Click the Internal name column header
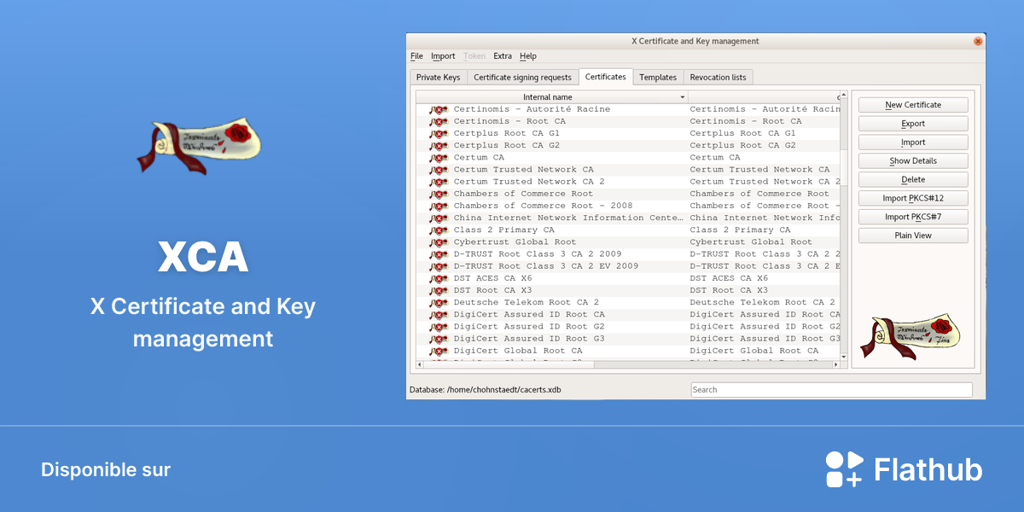This screenshot has width=1024, height=512. coord(552,97)
